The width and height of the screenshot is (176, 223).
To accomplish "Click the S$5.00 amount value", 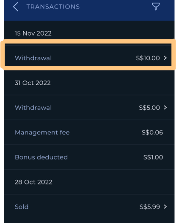I will (x=149, y=108).
